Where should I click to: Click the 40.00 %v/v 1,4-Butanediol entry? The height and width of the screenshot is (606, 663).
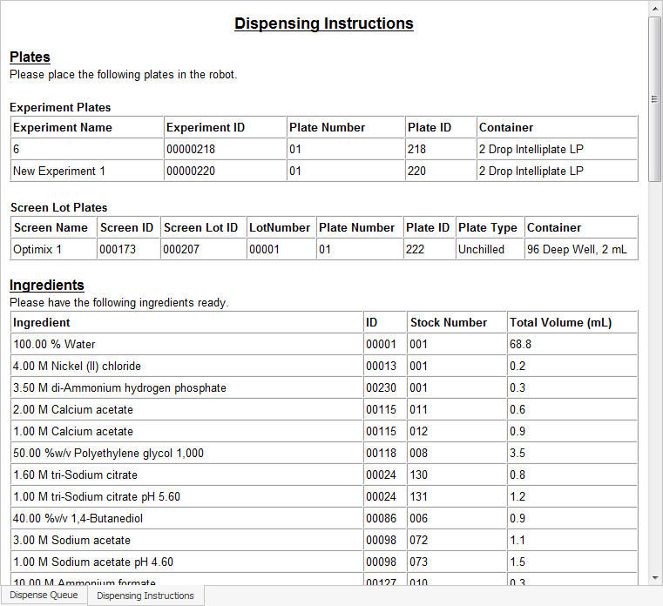tap(78, 519)
